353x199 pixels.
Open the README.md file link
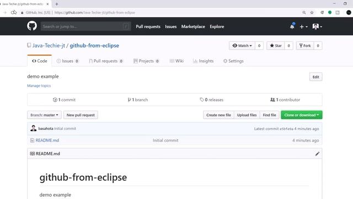tap(47, 140)
